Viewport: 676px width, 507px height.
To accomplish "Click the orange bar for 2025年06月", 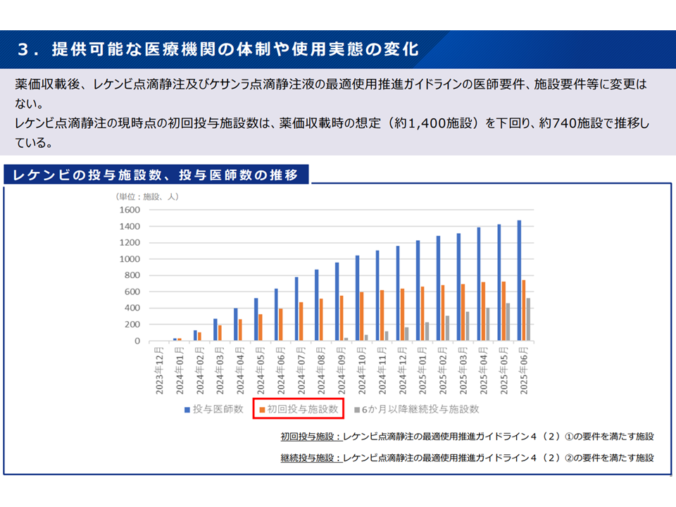I will coord(524,311).
